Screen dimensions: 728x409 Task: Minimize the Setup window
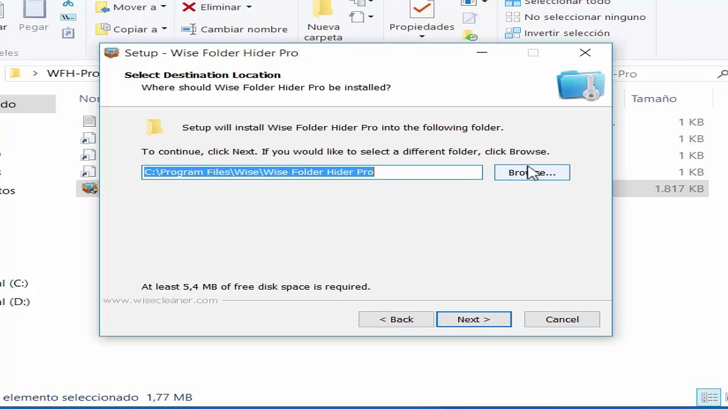[482, 53]
